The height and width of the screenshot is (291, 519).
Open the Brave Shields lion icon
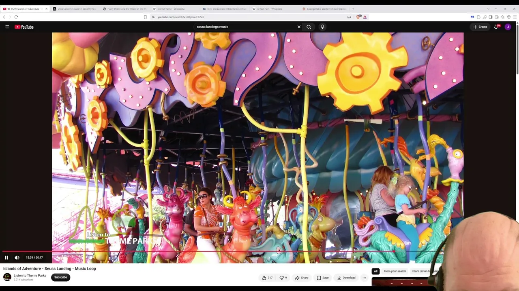point(359,17)
